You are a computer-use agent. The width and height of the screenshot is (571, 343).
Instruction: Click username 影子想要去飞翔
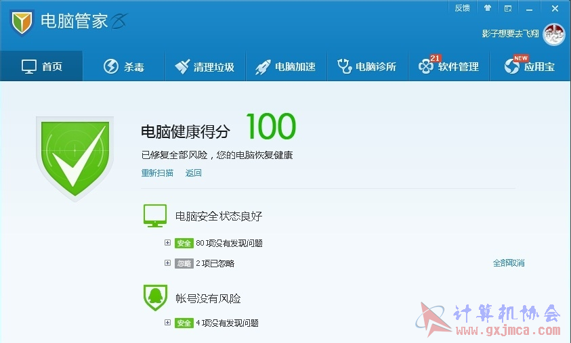[x=510, y=34]
